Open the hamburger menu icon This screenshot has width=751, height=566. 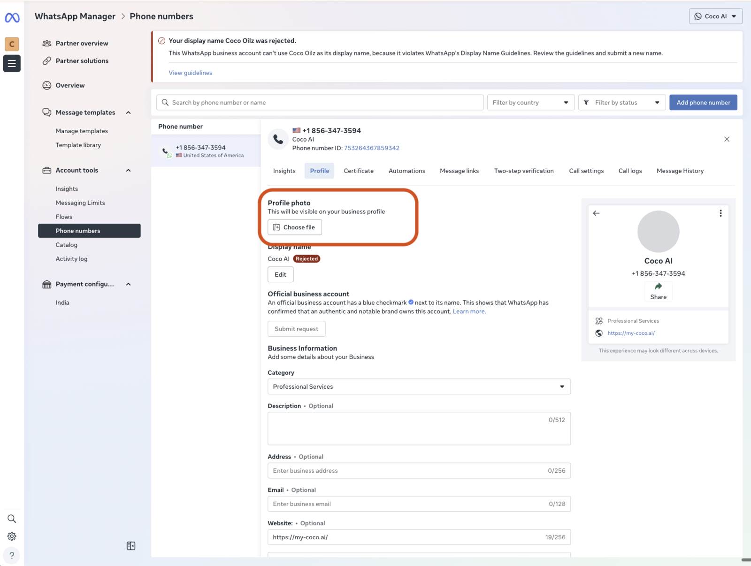tap(12, 63)
